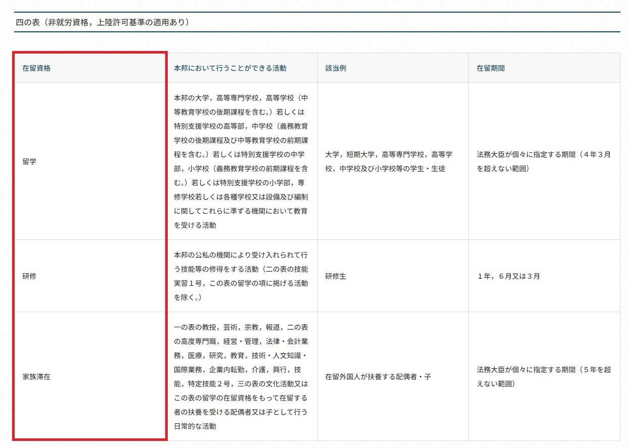Select the 該当例 column header
Viewport: 629px width, 448px height.
(335, 68)
